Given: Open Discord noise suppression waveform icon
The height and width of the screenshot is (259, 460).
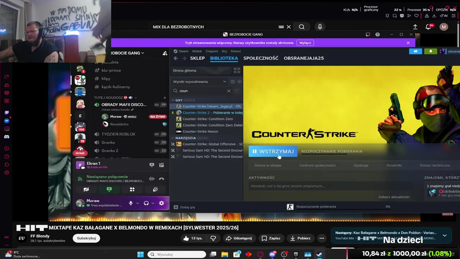Looking at the screenshot, I should tap(152, 179).
